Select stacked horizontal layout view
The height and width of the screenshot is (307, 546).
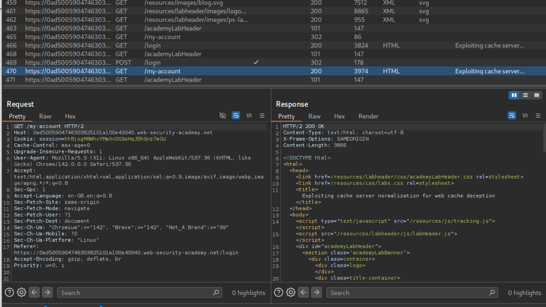[x=525, y=95]
